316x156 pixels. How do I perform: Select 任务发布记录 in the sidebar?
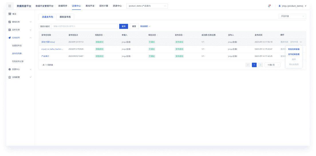click(x=20, y=61)
